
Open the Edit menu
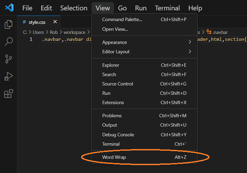point(46,8)
